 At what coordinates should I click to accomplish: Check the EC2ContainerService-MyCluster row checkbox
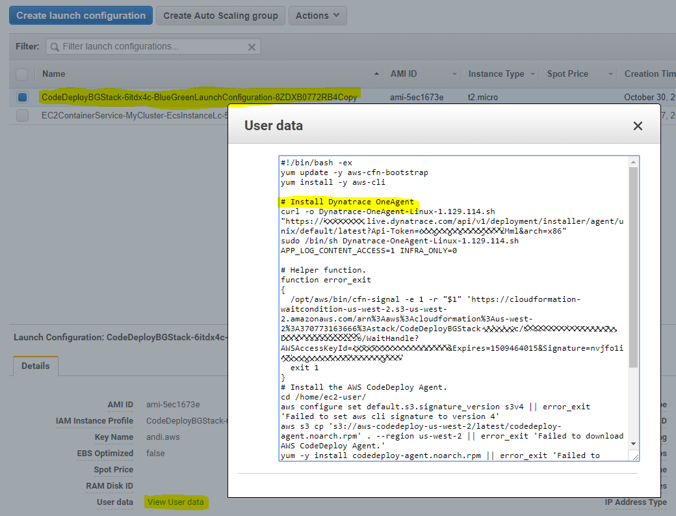pos(22,116)
